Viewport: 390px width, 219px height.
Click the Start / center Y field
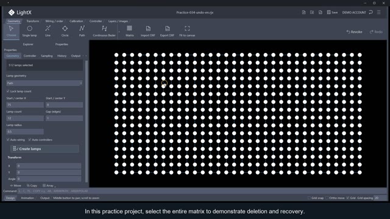point(64,105)
